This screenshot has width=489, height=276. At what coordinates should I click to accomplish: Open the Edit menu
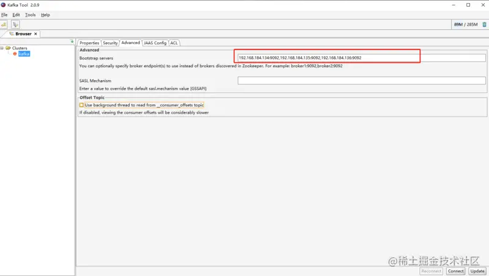(16, 15)
